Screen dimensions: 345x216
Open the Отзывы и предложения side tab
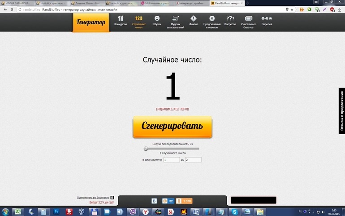341,111
